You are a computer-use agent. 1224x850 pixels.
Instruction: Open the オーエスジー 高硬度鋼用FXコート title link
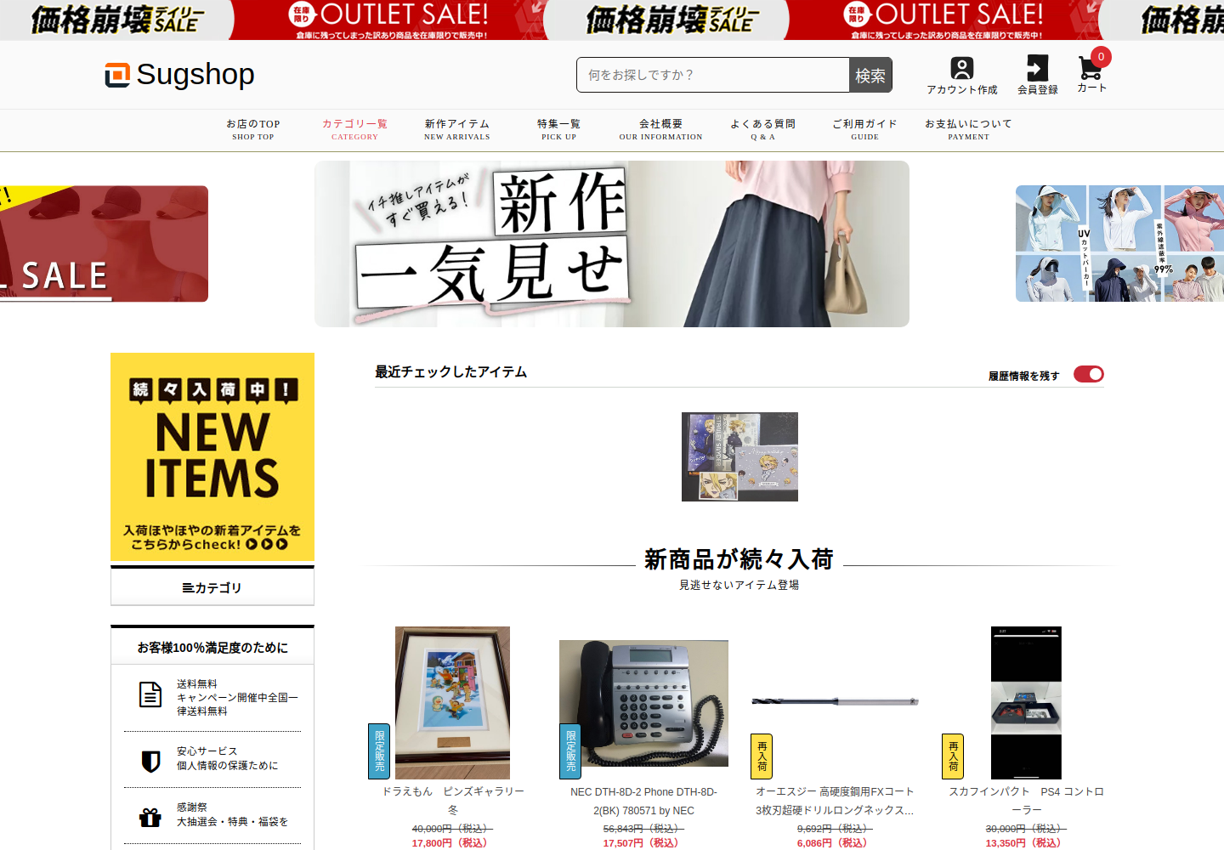click(x=835, y=801)
